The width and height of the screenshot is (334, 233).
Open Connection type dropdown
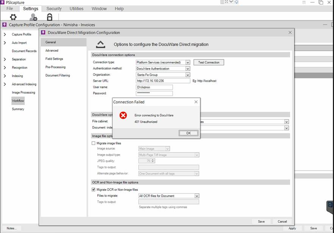[187, 62]
